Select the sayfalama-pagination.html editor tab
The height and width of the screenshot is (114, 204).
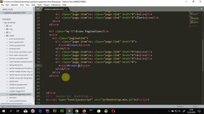54,9
